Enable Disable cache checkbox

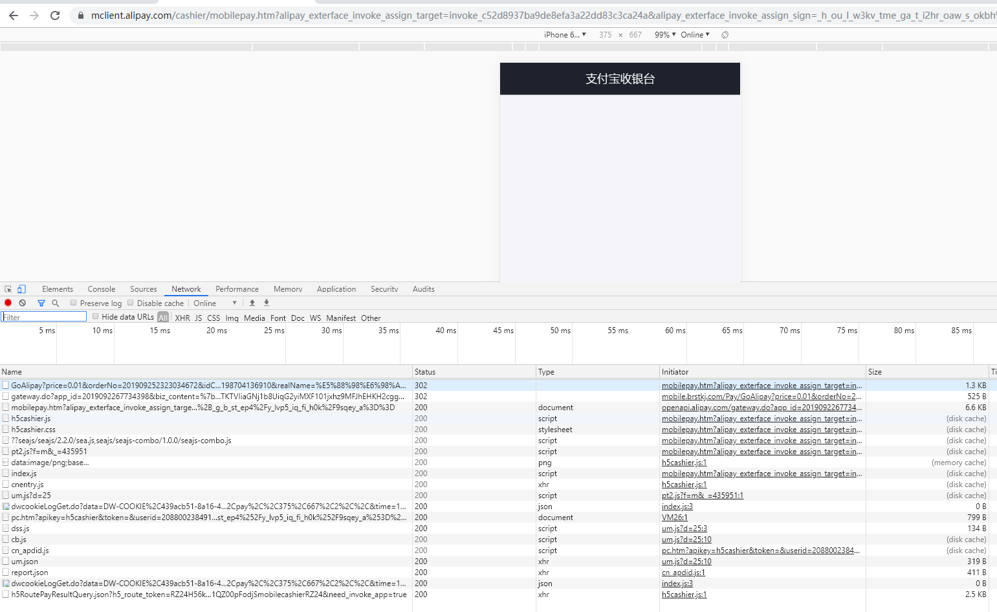click(131, 303)
